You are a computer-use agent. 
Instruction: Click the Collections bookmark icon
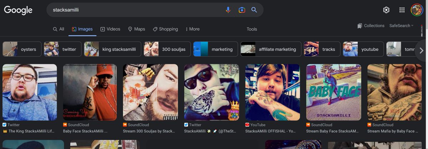[x=360, y=26]
